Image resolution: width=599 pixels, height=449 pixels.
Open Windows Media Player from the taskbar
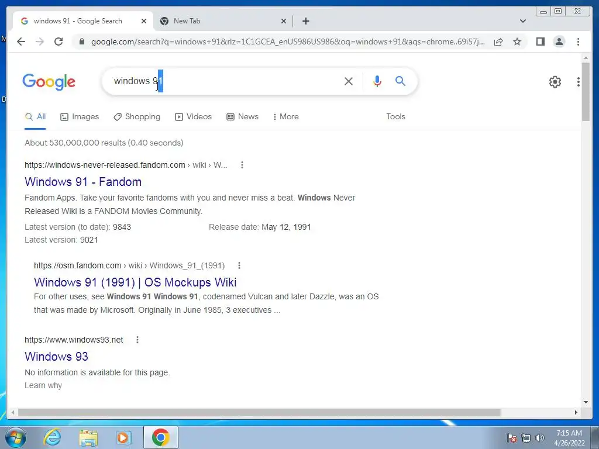coord(124,437)
